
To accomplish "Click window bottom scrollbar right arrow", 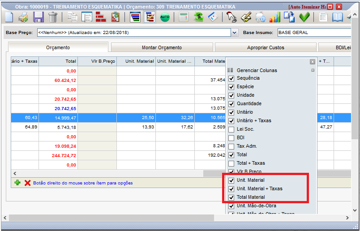I will [x=347, y=218].
